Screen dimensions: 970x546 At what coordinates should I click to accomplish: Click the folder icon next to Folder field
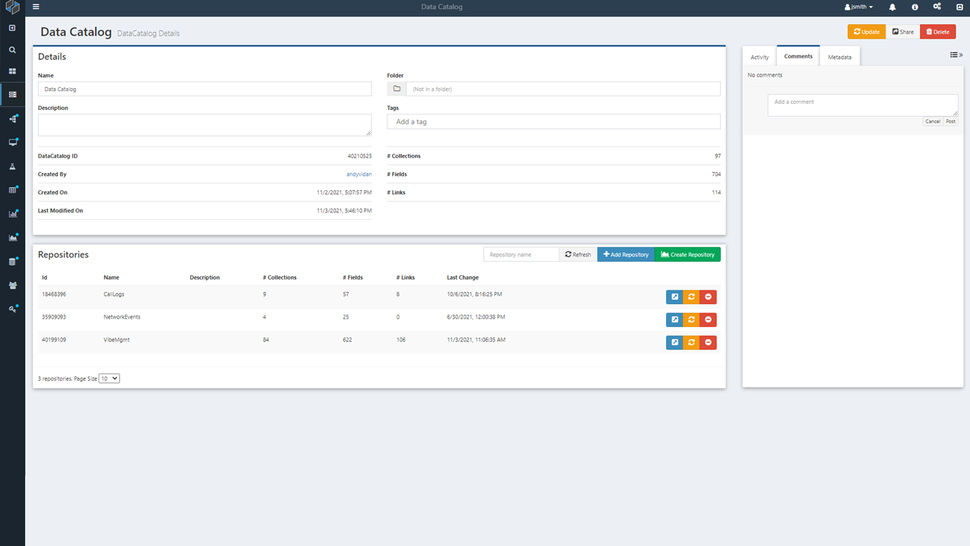(x=396, y=88)
